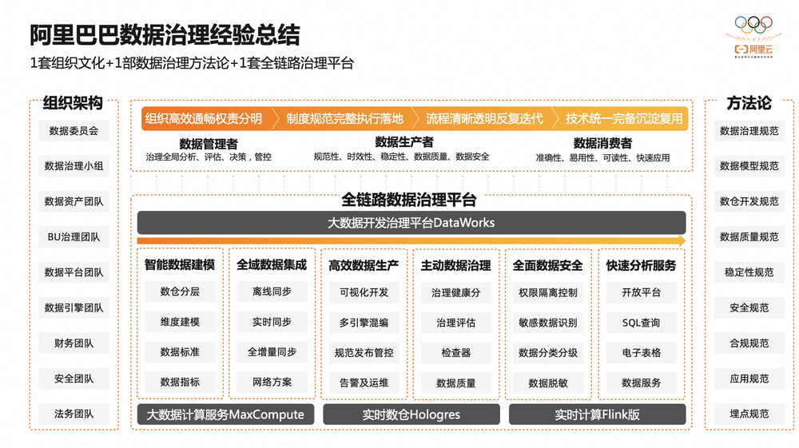Select the 制度规范完整执行落地 arrow step
This screenshot has height=448, width=799.
(x=345, y=119)
